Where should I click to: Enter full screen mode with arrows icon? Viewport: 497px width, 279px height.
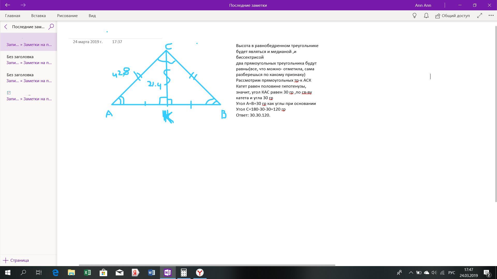point(480,16)
